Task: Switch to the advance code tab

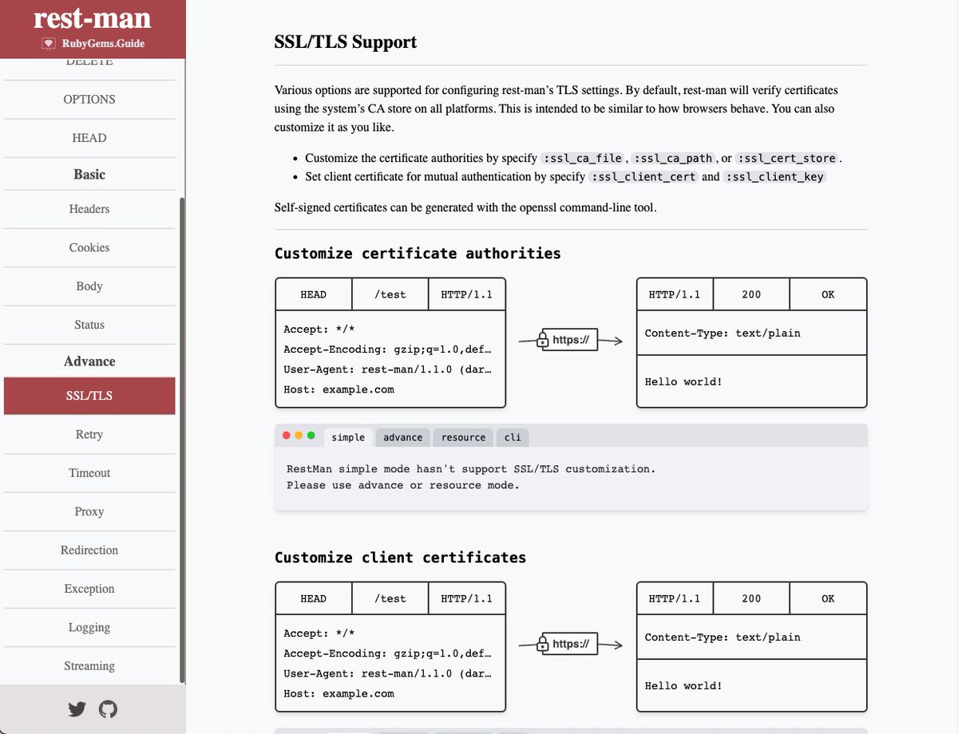Action: point(403,437)
